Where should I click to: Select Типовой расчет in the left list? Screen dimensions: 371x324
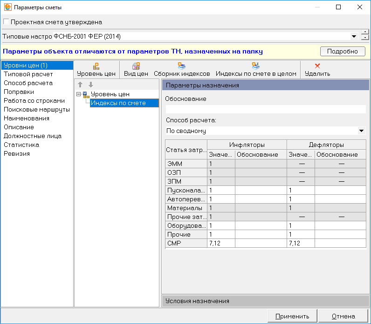coord(28,74)
